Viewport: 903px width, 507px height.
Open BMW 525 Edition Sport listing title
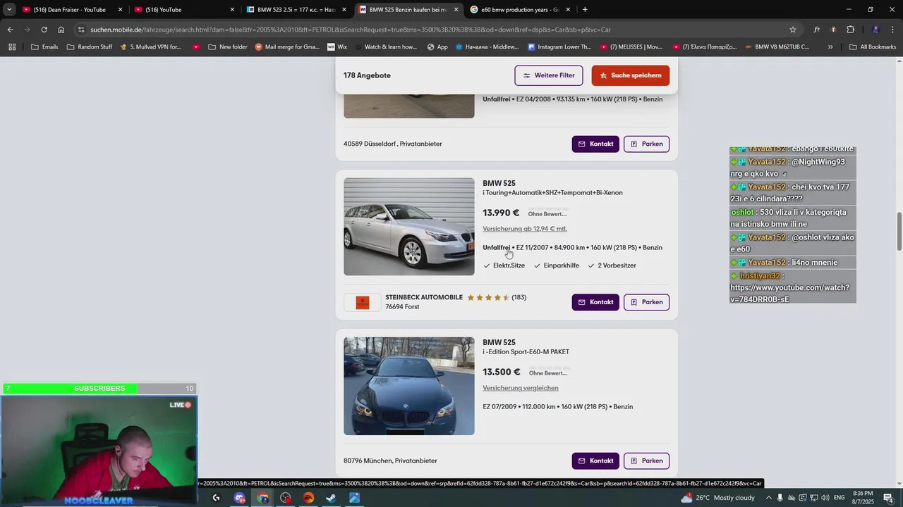tap(526, 346)
